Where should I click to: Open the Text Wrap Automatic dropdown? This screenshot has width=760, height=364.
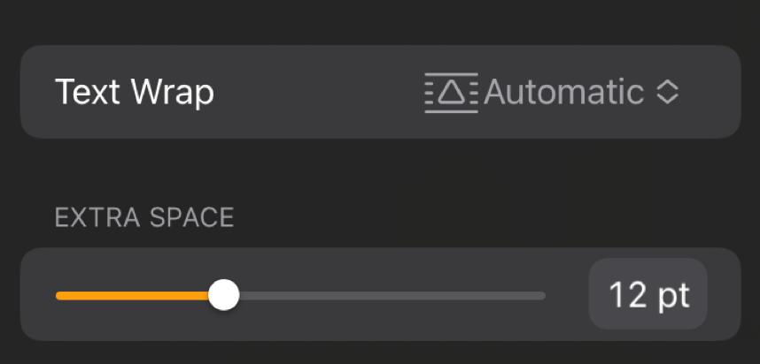[552, 93]
